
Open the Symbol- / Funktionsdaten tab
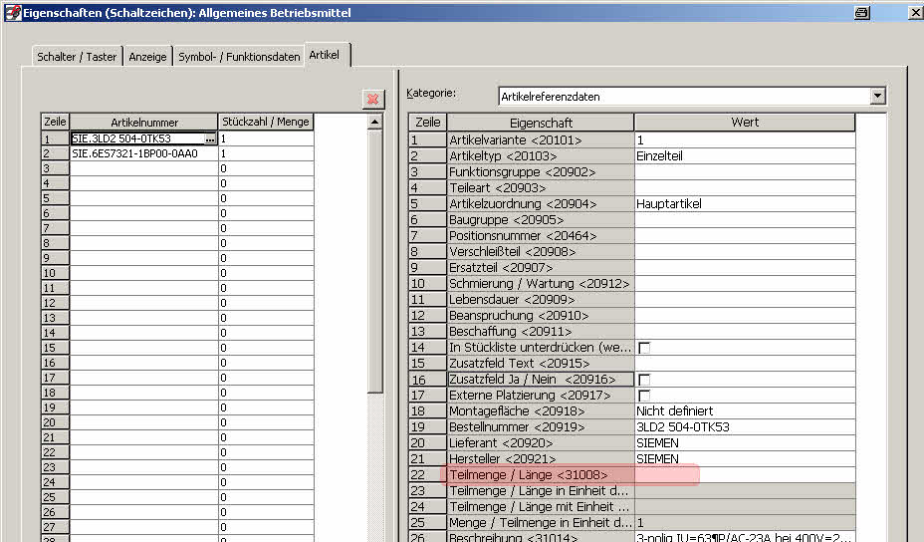[x=239, y=57]
